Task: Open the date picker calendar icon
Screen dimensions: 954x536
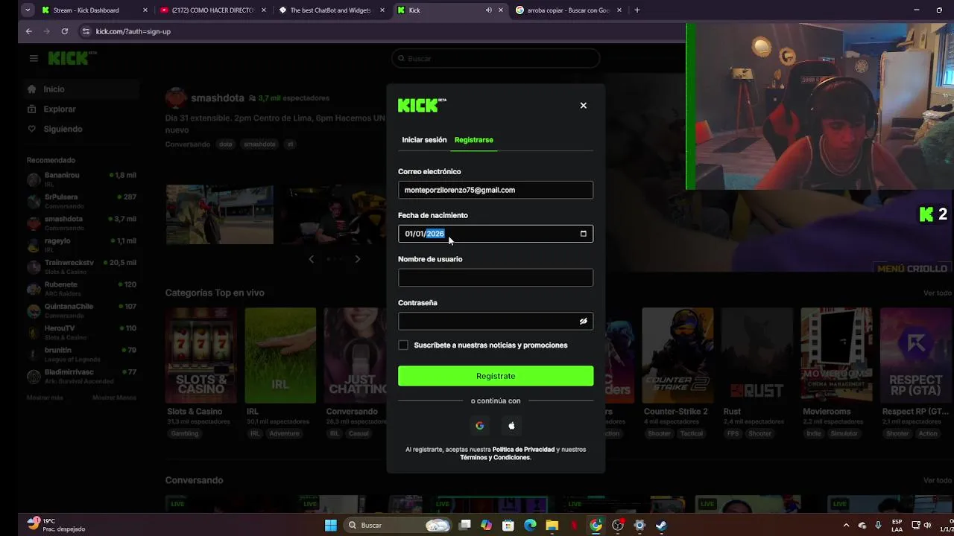Action: tap(584, 234)
